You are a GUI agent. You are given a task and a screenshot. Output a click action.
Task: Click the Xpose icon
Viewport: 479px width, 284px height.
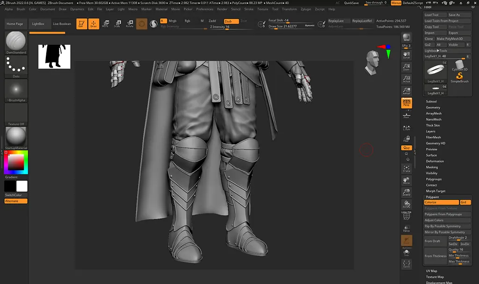pos(406,264)
